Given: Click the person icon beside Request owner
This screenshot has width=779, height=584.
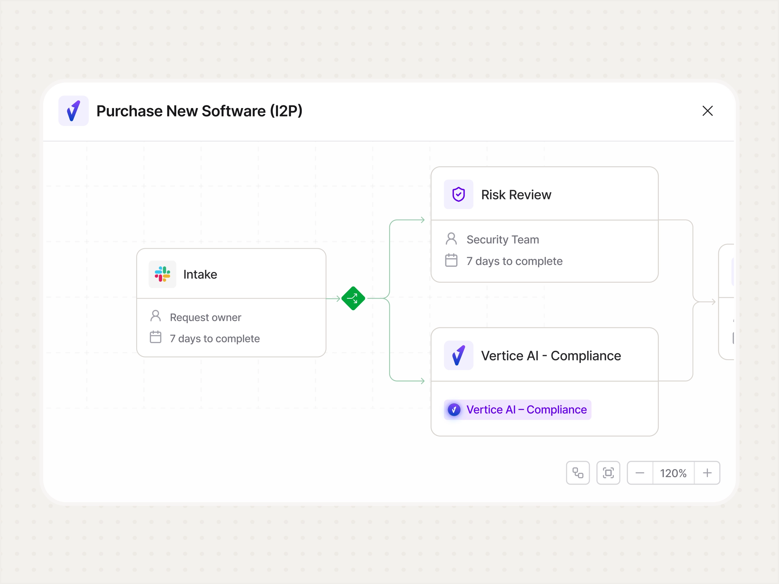Looking at the screenshot, I should pyautogui.click(x=156, y=316).
